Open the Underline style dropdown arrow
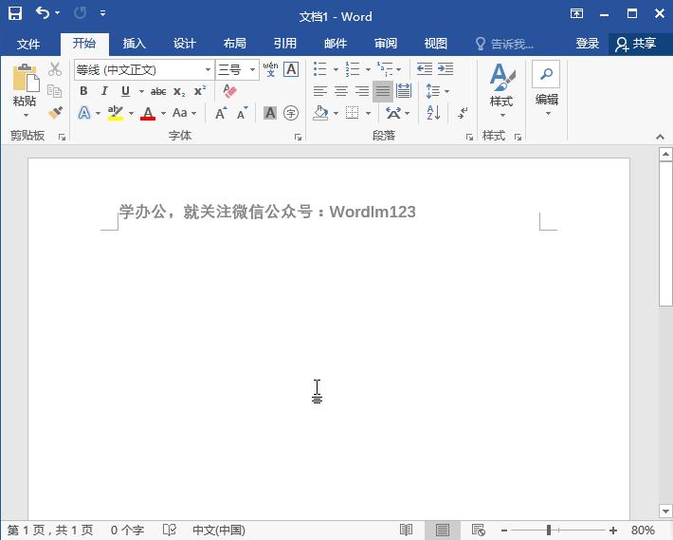 click(x=141, y=91)
